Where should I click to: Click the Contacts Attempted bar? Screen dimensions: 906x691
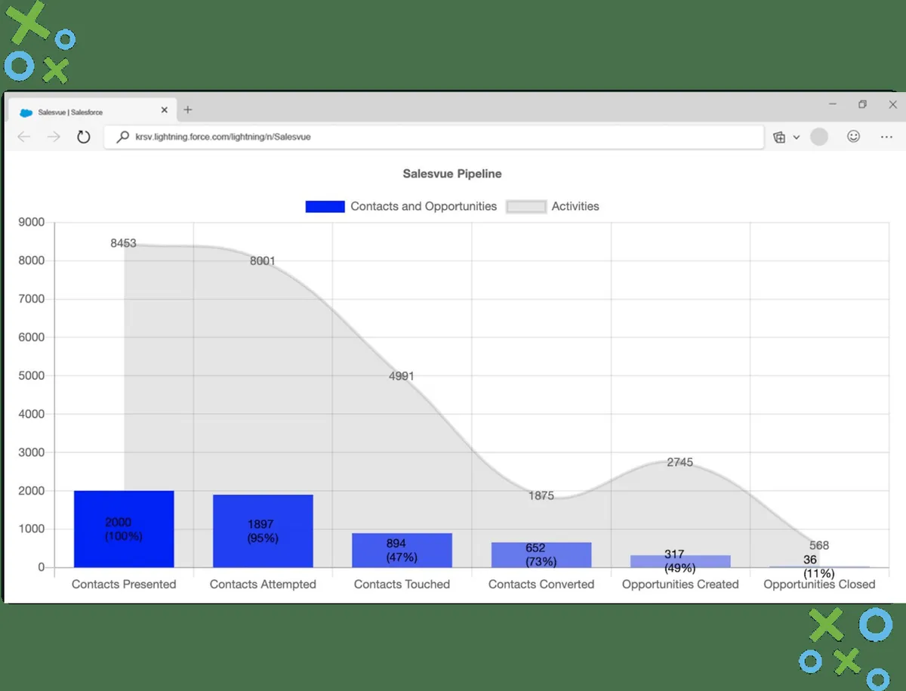[263, 531]
